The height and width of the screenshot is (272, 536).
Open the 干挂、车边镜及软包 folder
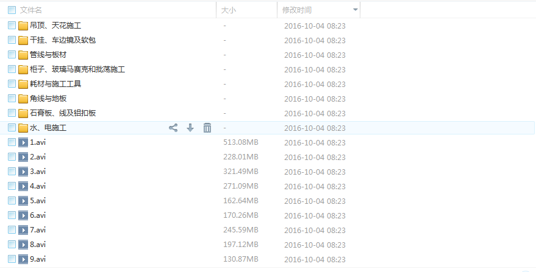click(63, 40)
